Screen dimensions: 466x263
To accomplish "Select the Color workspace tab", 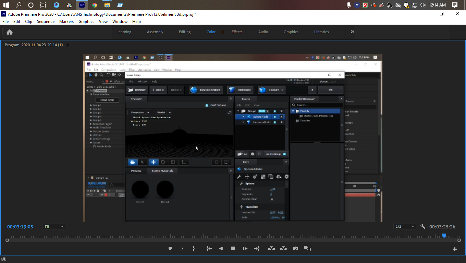I will (211, 32).
